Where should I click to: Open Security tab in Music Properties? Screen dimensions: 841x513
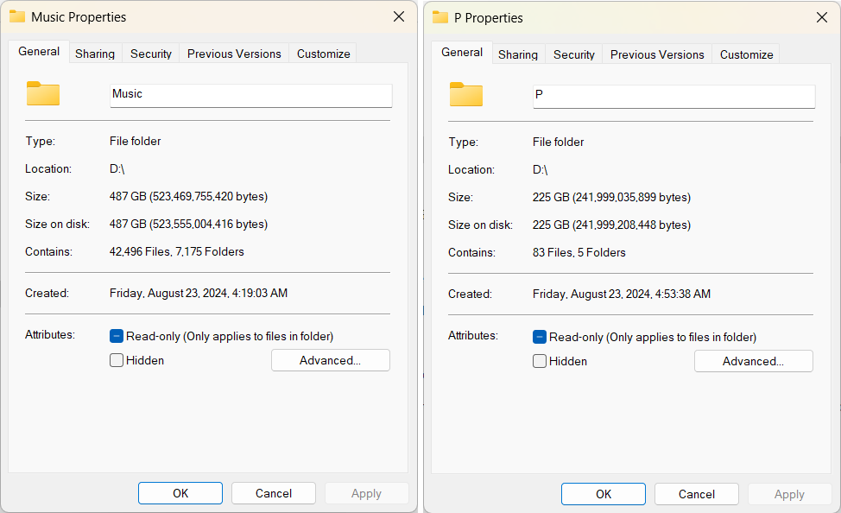[x=151, y=54]
